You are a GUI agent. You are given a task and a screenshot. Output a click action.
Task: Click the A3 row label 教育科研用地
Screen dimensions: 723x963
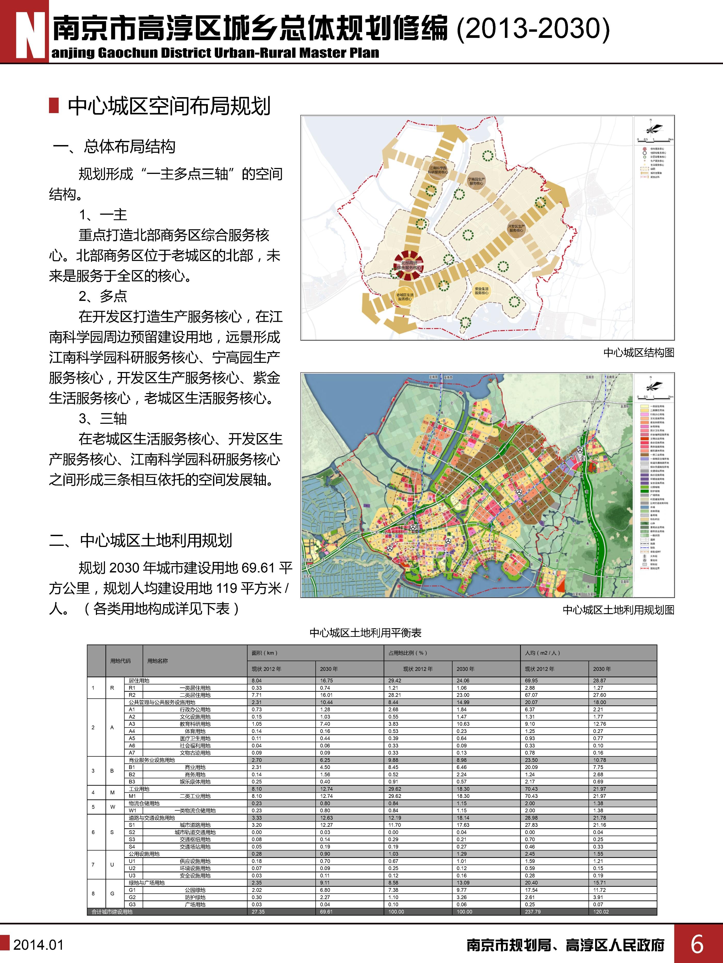pyautogui.click(x=195, y=724)
